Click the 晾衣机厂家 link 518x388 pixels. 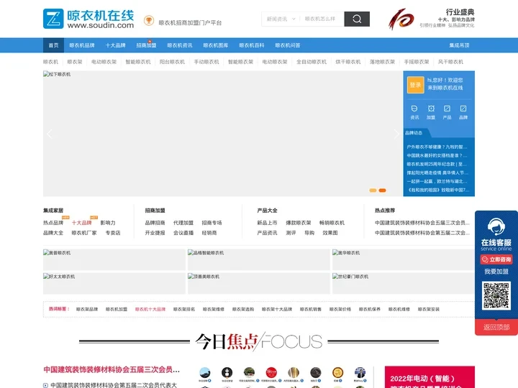(x=84, y=233)
